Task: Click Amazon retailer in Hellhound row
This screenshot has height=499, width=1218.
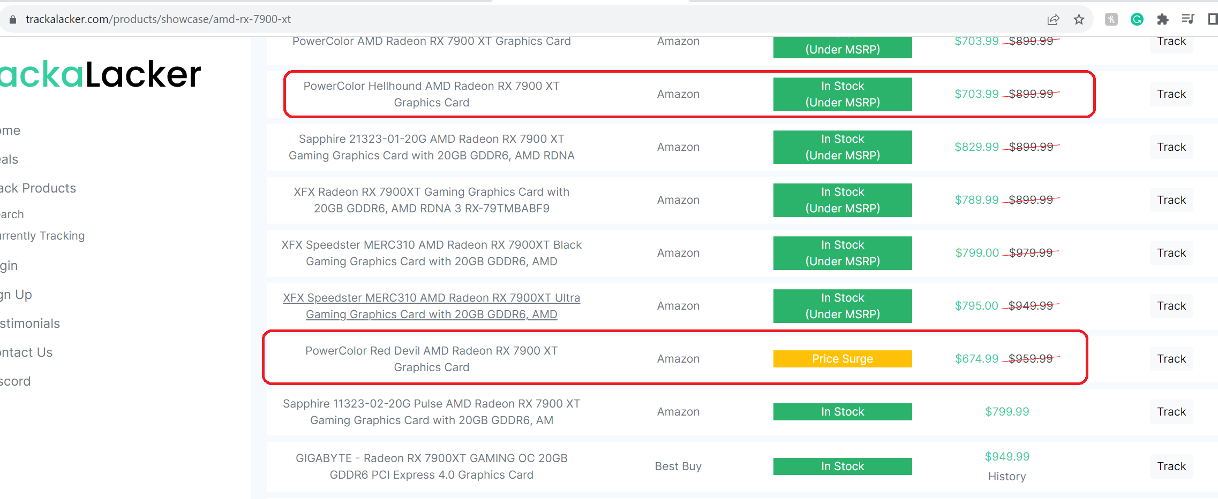Action: pos(678,94)
